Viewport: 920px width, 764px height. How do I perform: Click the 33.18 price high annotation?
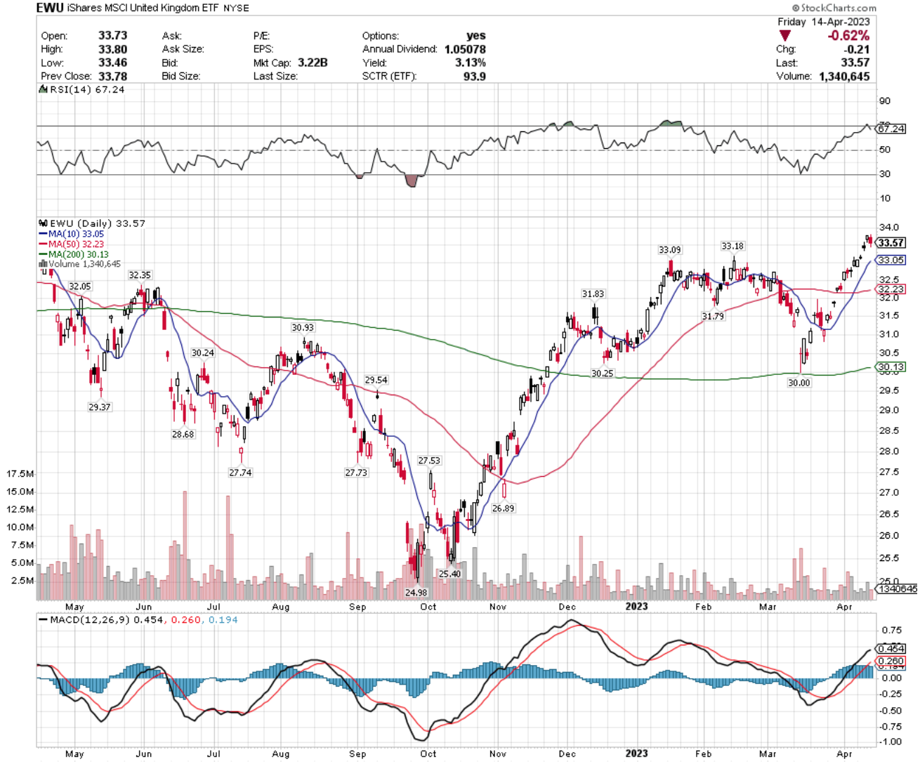click(x=732, y=246)
